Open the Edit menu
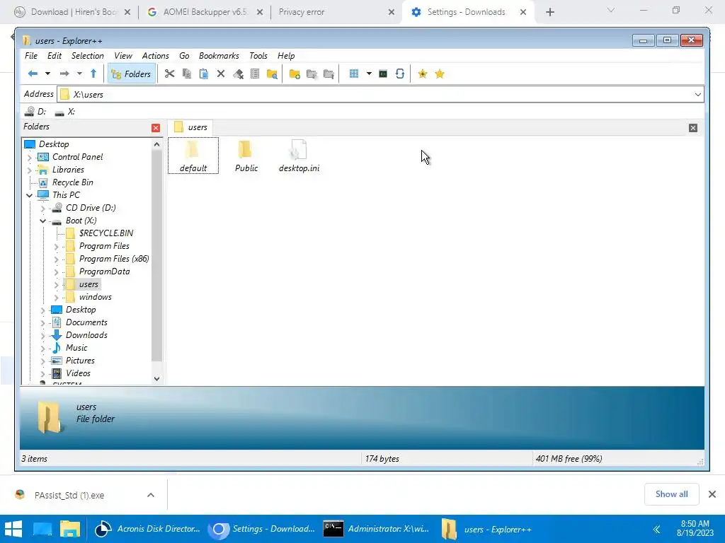The height and width of the screenshot is (543, 725). tap(54, 56)
